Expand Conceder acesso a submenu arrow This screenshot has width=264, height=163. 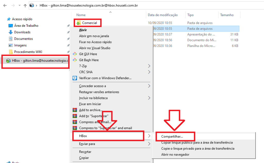click(x=149, y=86)
